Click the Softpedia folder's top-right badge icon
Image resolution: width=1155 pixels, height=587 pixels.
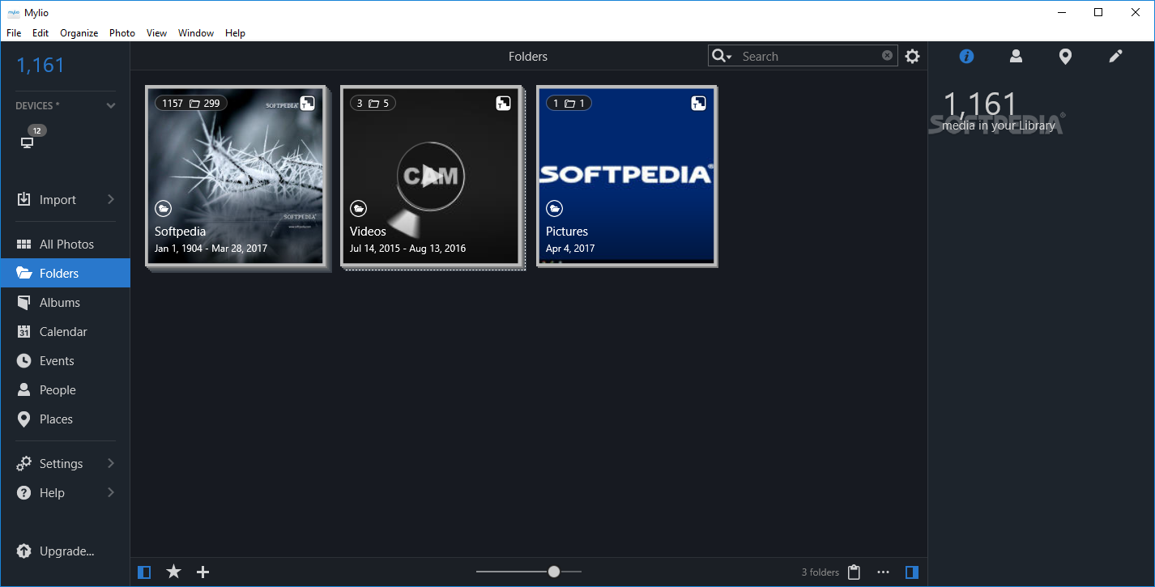[307, 103]
